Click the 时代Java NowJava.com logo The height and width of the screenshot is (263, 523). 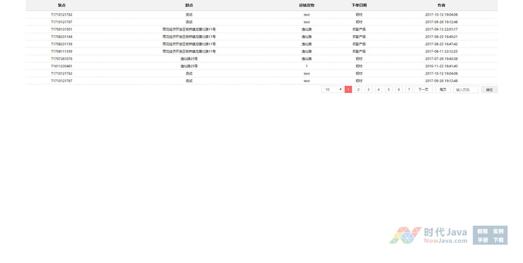click(429, 235)
